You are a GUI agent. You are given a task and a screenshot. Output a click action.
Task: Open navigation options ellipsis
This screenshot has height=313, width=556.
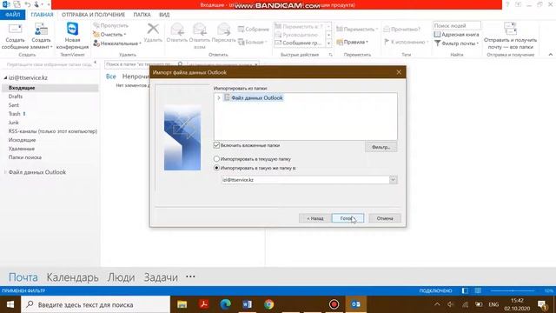[190, 276]
